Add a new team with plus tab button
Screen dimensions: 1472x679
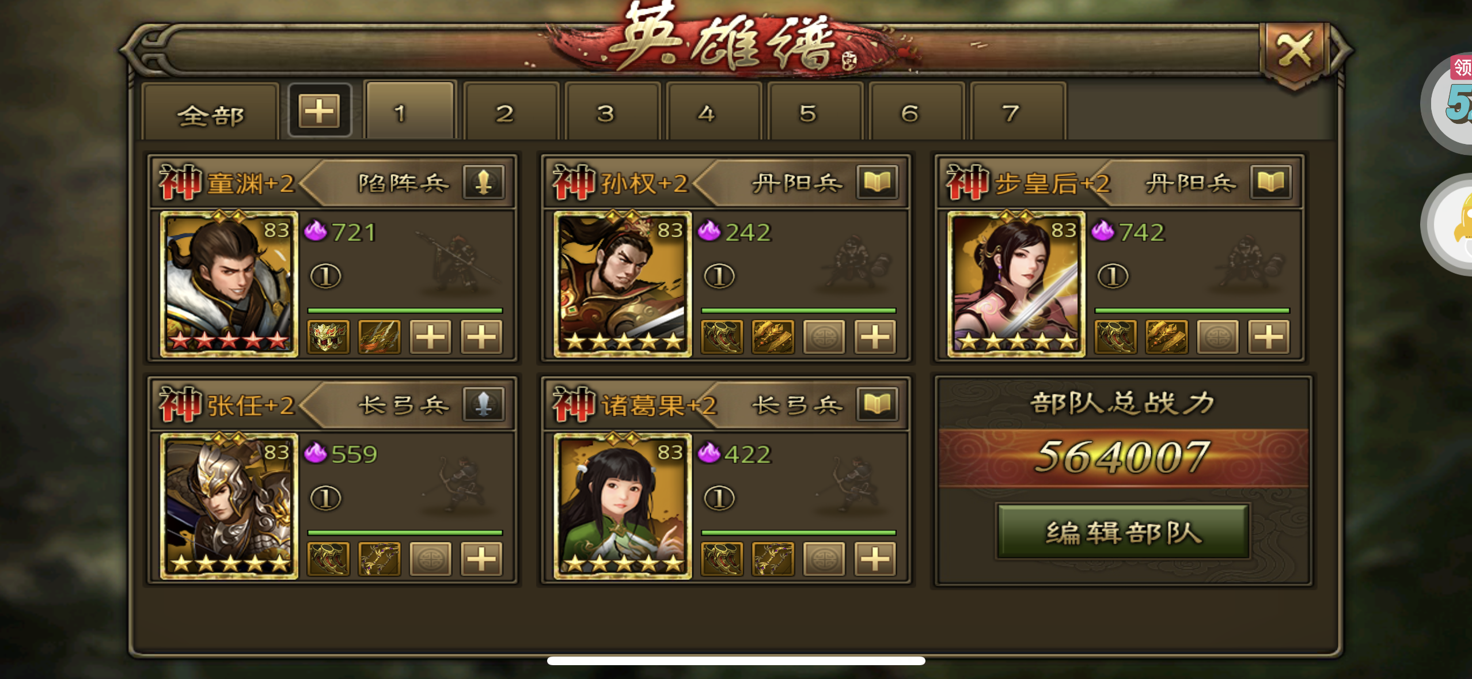coord(320,110)
